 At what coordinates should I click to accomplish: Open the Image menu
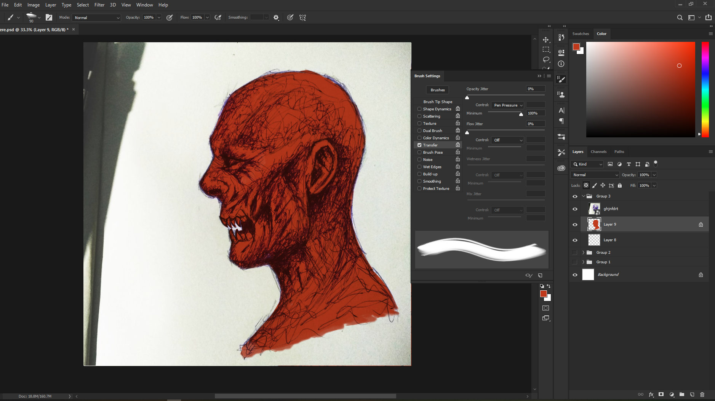click(34, 5)
